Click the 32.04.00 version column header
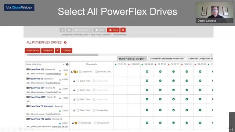Viewport: 235px width, 132px height. click(x=147, y=64)
